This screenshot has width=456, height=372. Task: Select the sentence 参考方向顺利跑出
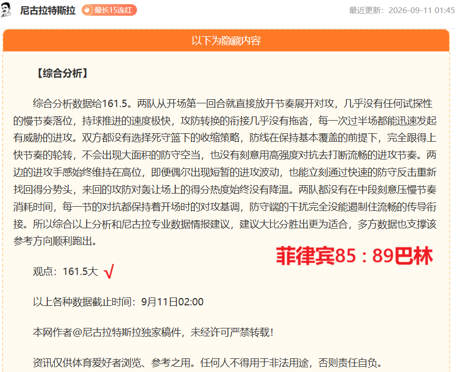[x=55, y=241]
